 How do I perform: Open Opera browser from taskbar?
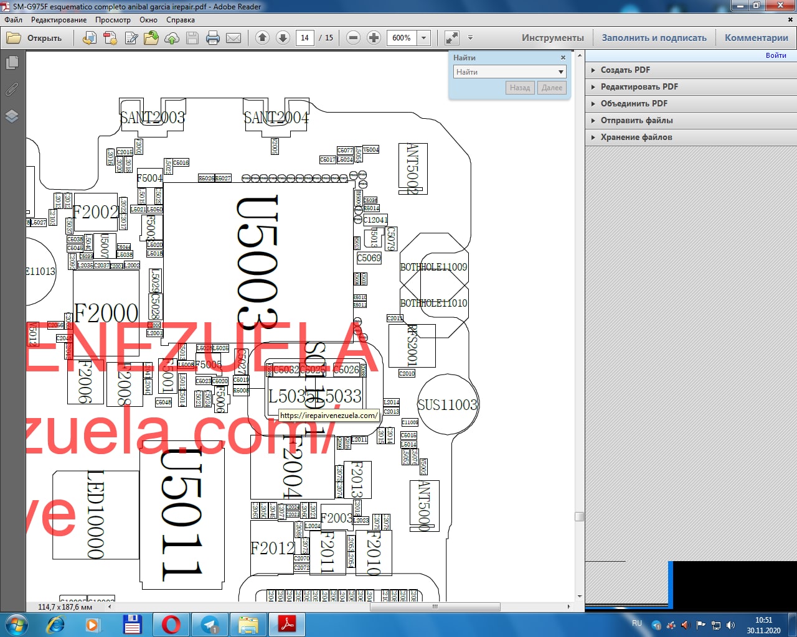[171, 625]
